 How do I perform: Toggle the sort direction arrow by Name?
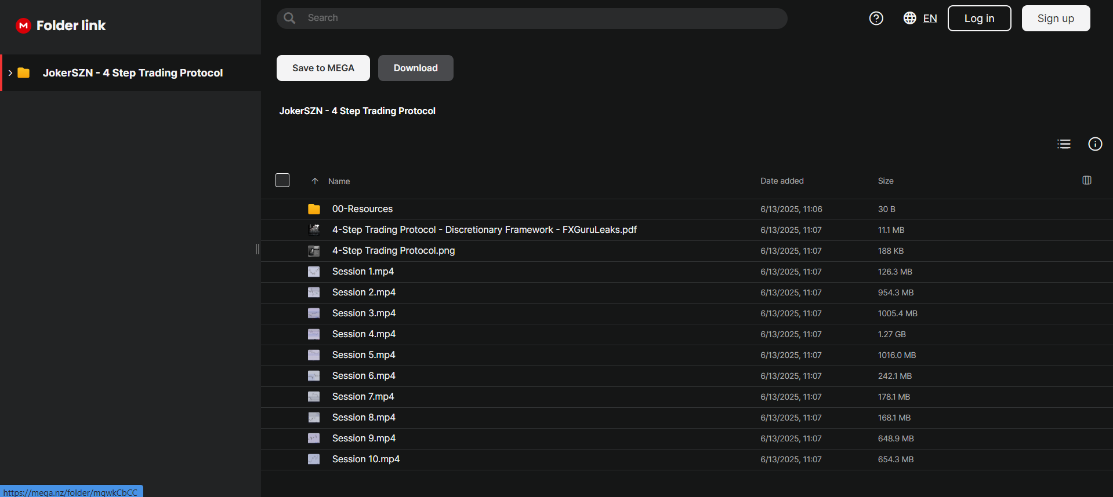(x=315, y=181)
